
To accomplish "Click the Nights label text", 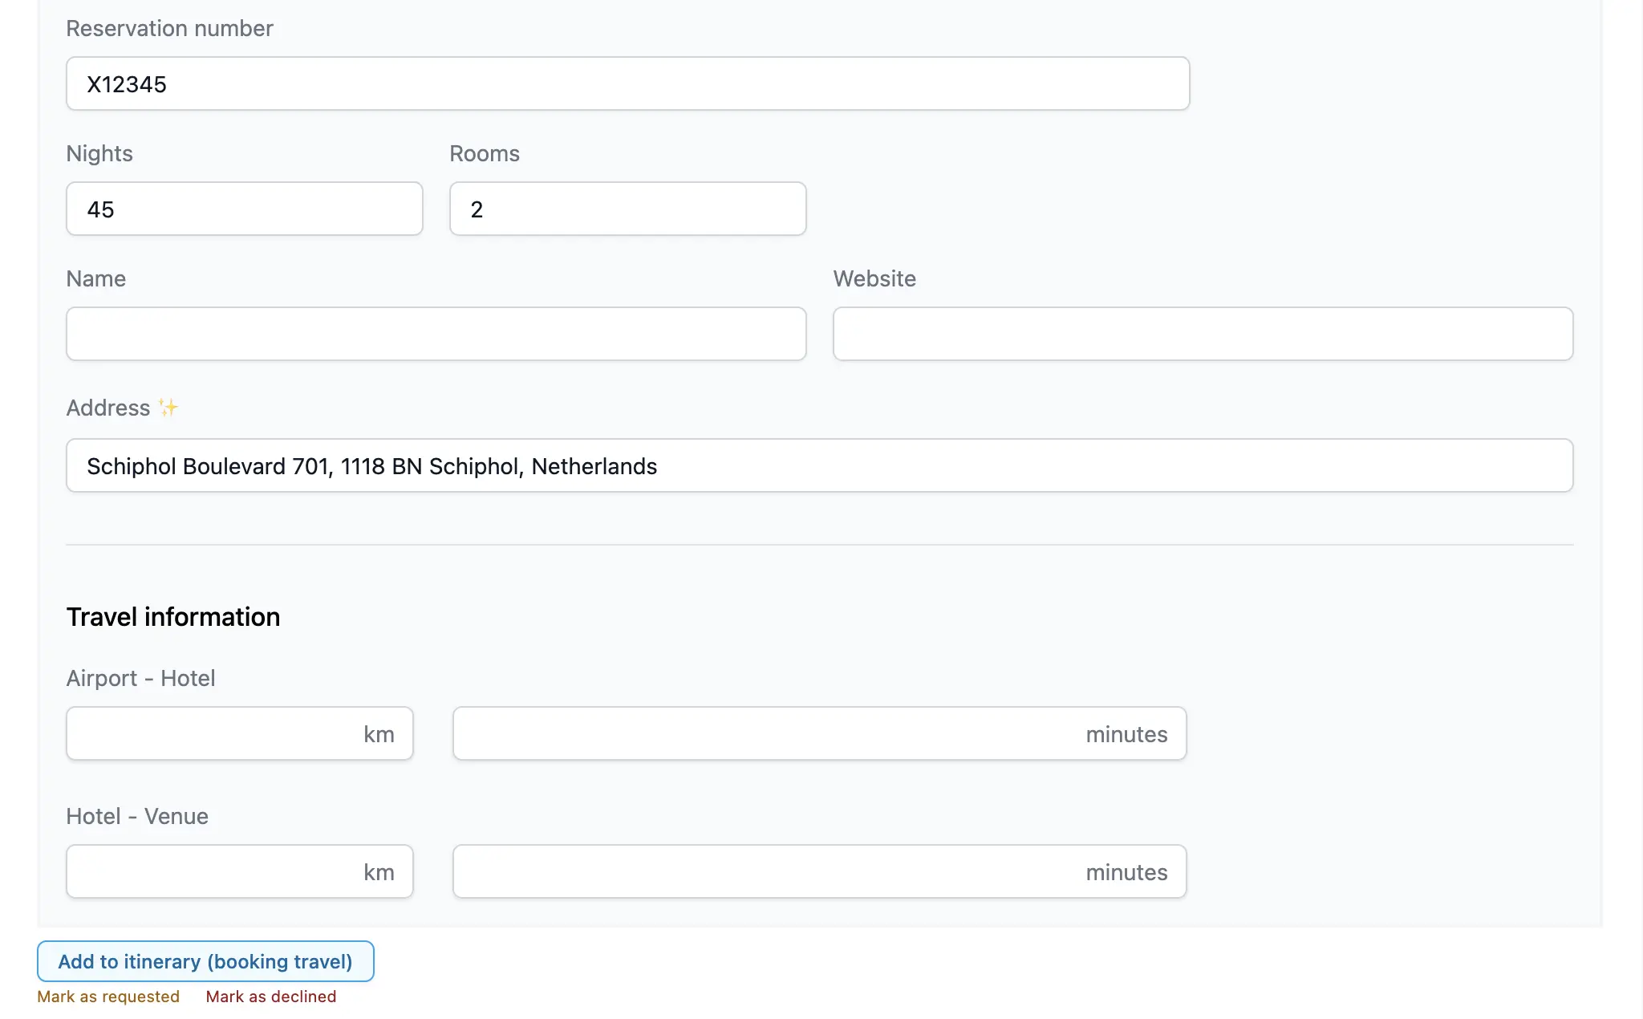I will [99, 153].
